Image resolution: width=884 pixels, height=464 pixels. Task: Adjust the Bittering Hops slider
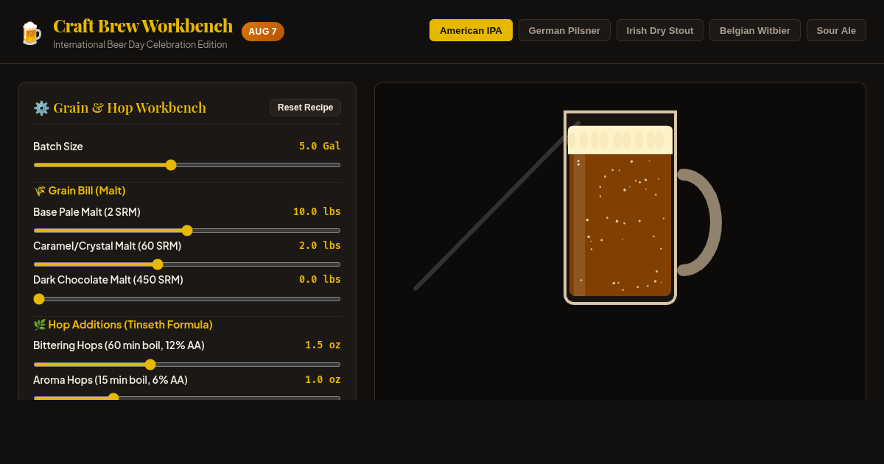tap(187, 365)
